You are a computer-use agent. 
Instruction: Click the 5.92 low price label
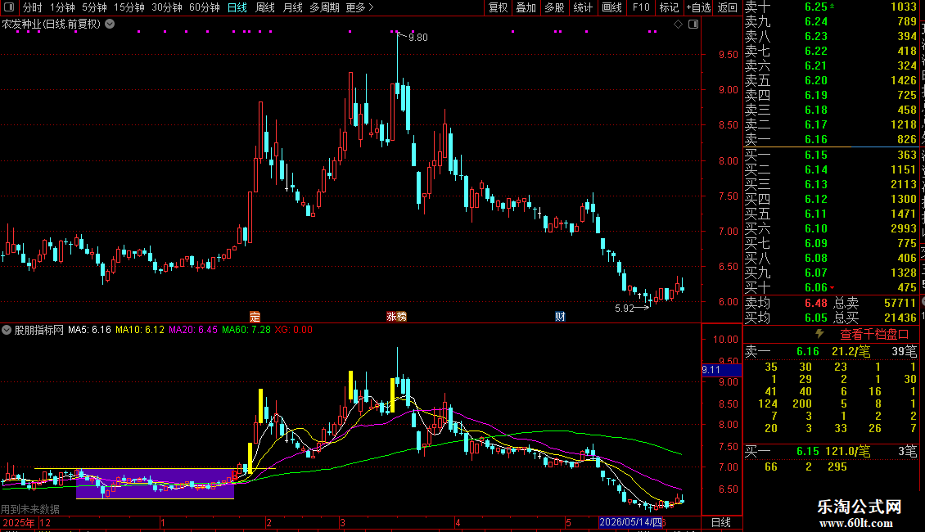pyautogui.click(x=624, y=309)
